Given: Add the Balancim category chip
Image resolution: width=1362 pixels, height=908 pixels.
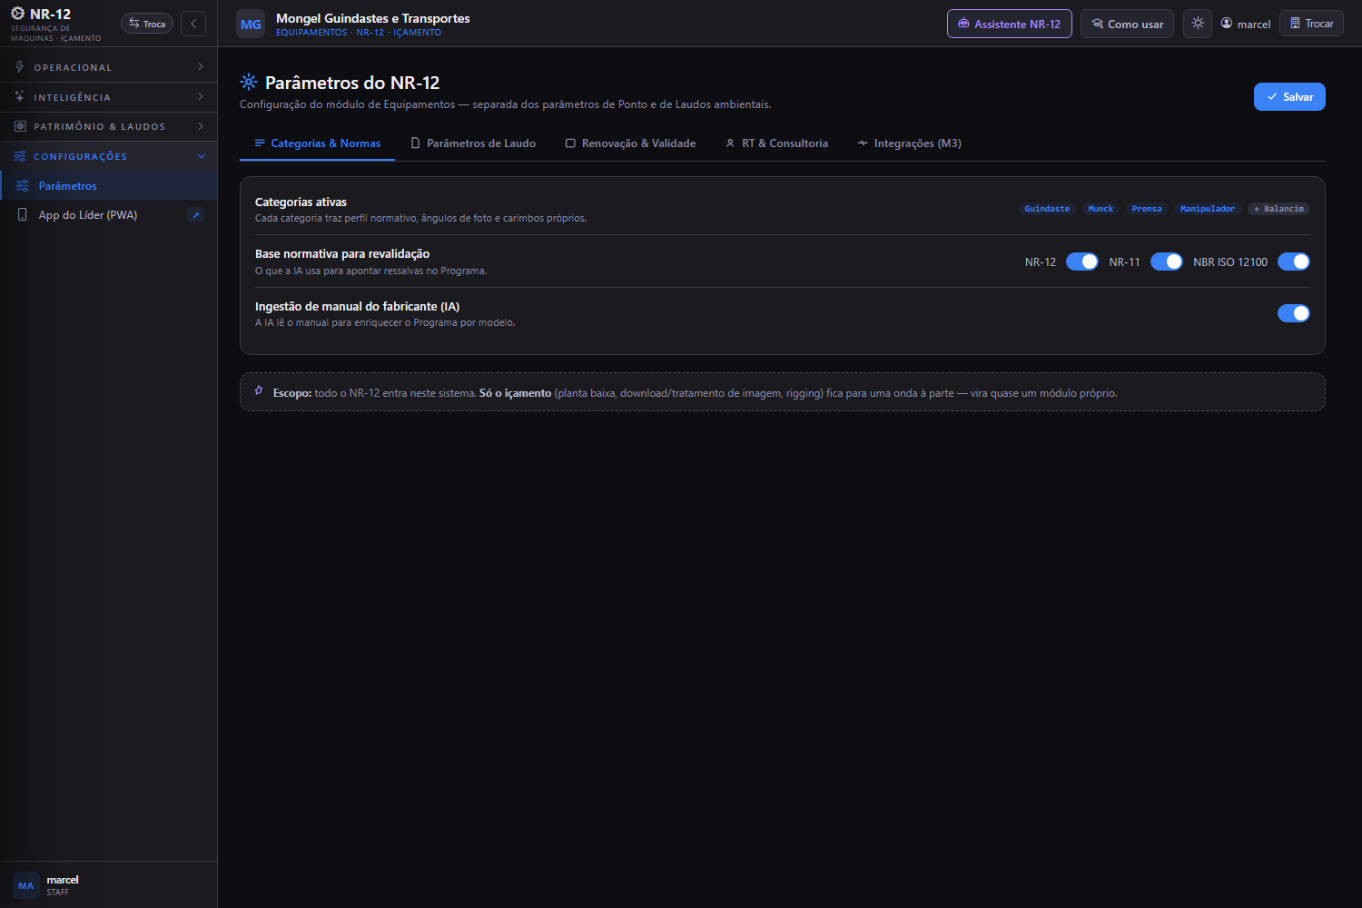Looking at the screenshot, I should pos(1278,209).
